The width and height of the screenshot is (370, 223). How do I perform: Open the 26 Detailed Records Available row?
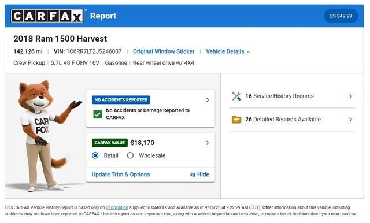coord(292,120)
